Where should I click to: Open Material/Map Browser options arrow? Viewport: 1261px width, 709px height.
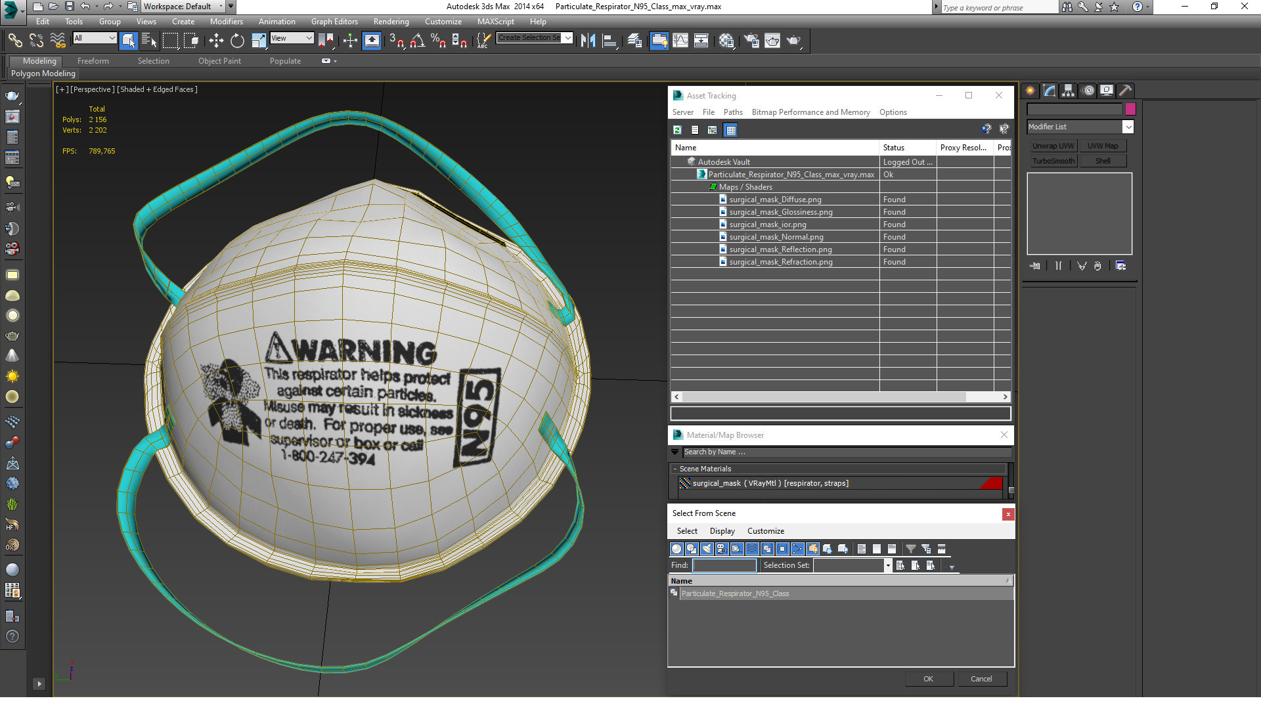tap(675, 452)
